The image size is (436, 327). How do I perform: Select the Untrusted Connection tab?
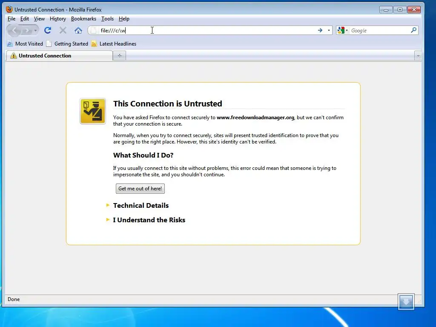coord(59,56)
